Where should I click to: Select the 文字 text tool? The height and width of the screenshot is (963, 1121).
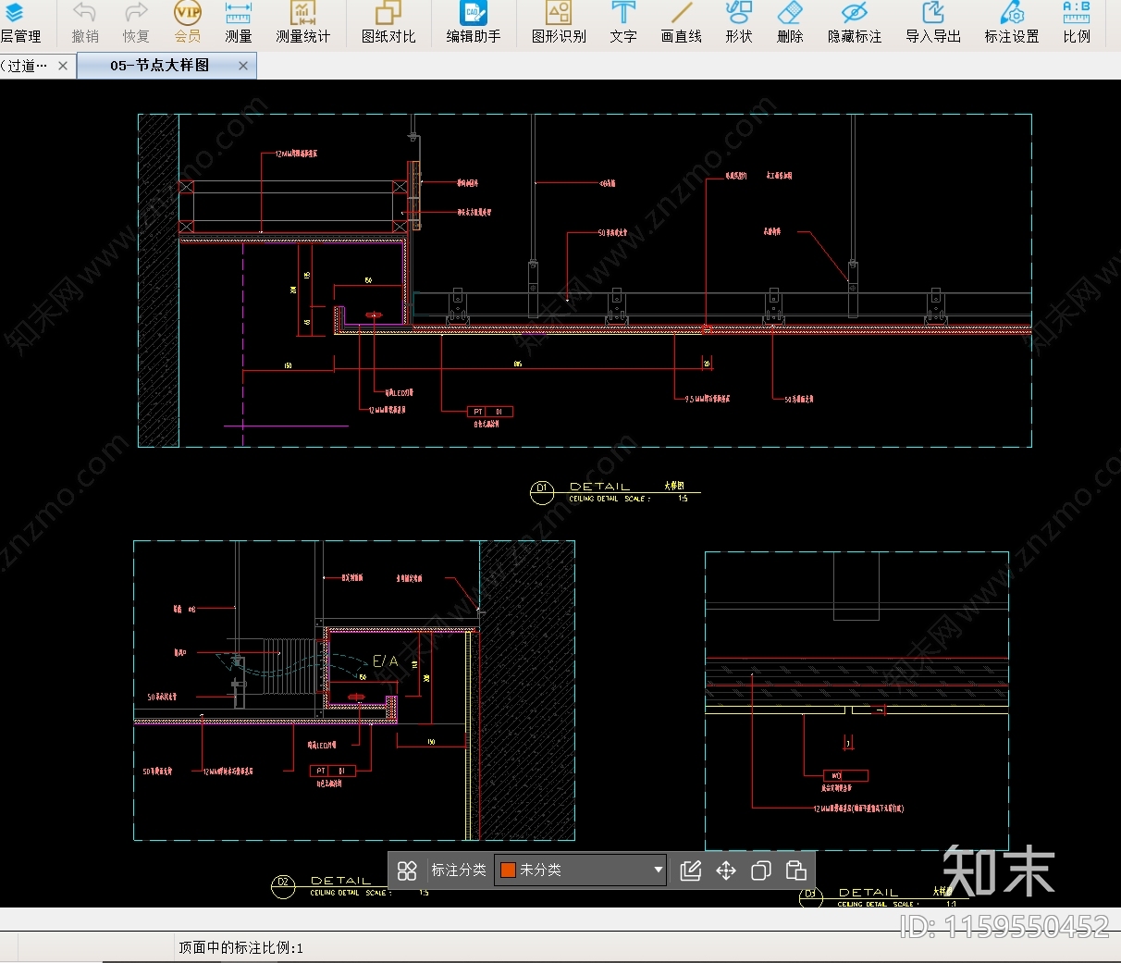pyautogui.click(x=623, y=23)
